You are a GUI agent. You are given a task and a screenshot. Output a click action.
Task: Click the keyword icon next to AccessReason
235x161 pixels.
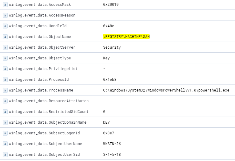(x=5, y=15)
